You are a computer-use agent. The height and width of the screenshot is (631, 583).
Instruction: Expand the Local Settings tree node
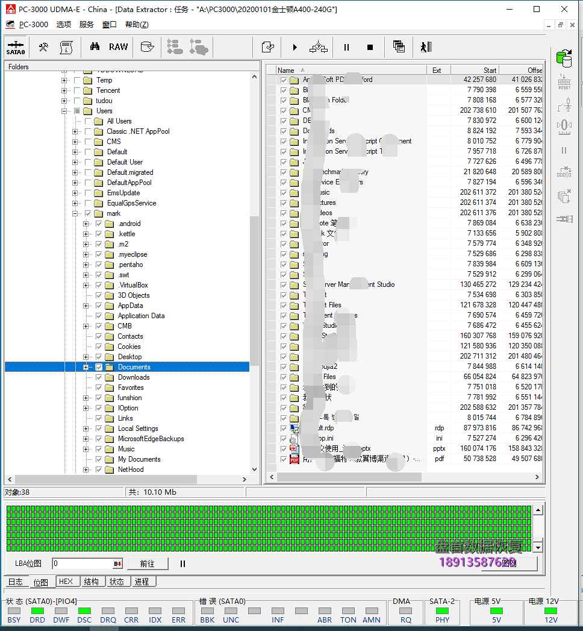[86, 429]
